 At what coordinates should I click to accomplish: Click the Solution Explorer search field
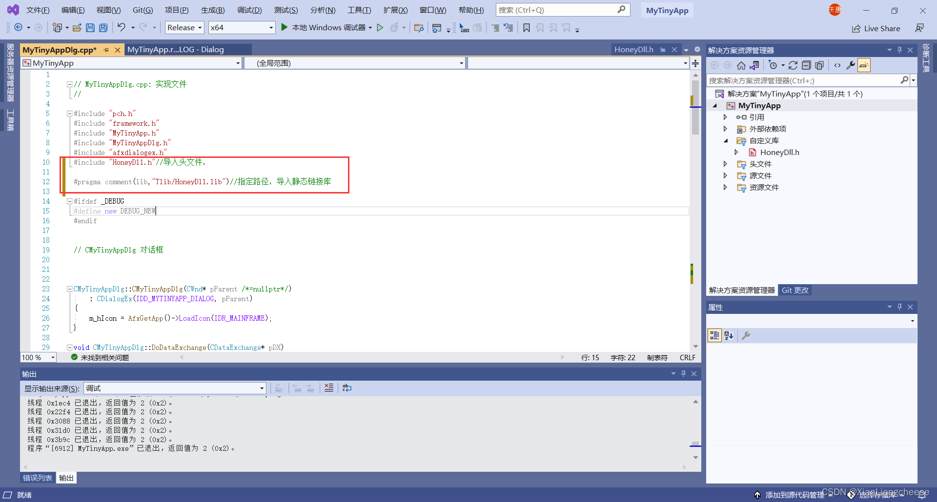click(x=804, y=80)
